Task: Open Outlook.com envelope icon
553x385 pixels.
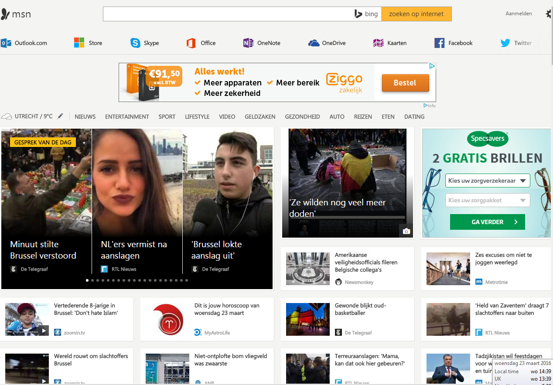Action: point(6,43)
